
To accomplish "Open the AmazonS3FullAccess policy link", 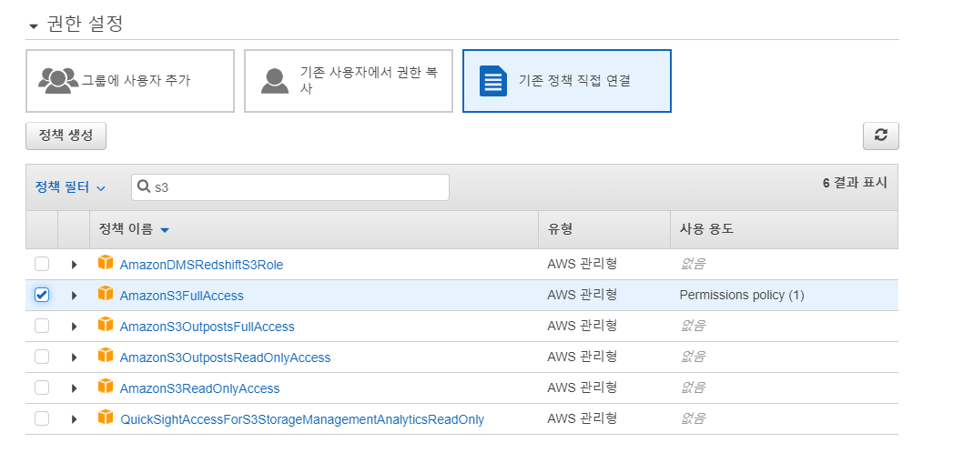I will [182, 297].
